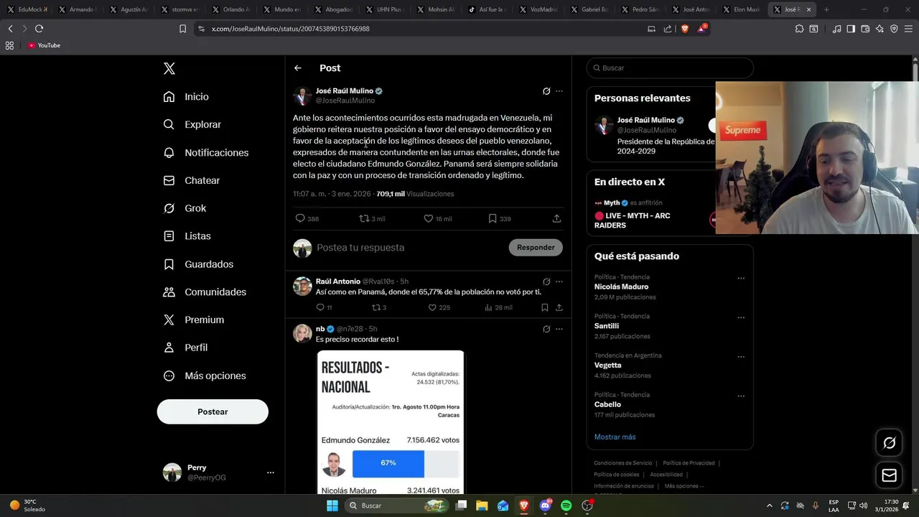The width and height of the screenshot is (919, 517).
Task: Reply to Mulino's post (386)
Action: click(x=307, y=218)
